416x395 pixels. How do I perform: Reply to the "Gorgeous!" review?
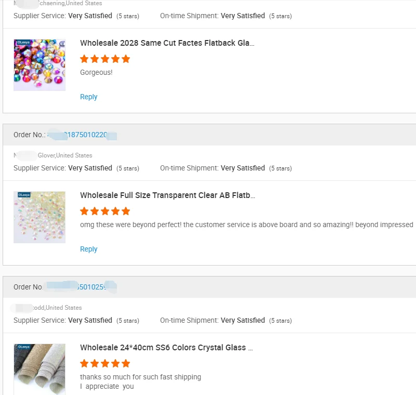88,97
